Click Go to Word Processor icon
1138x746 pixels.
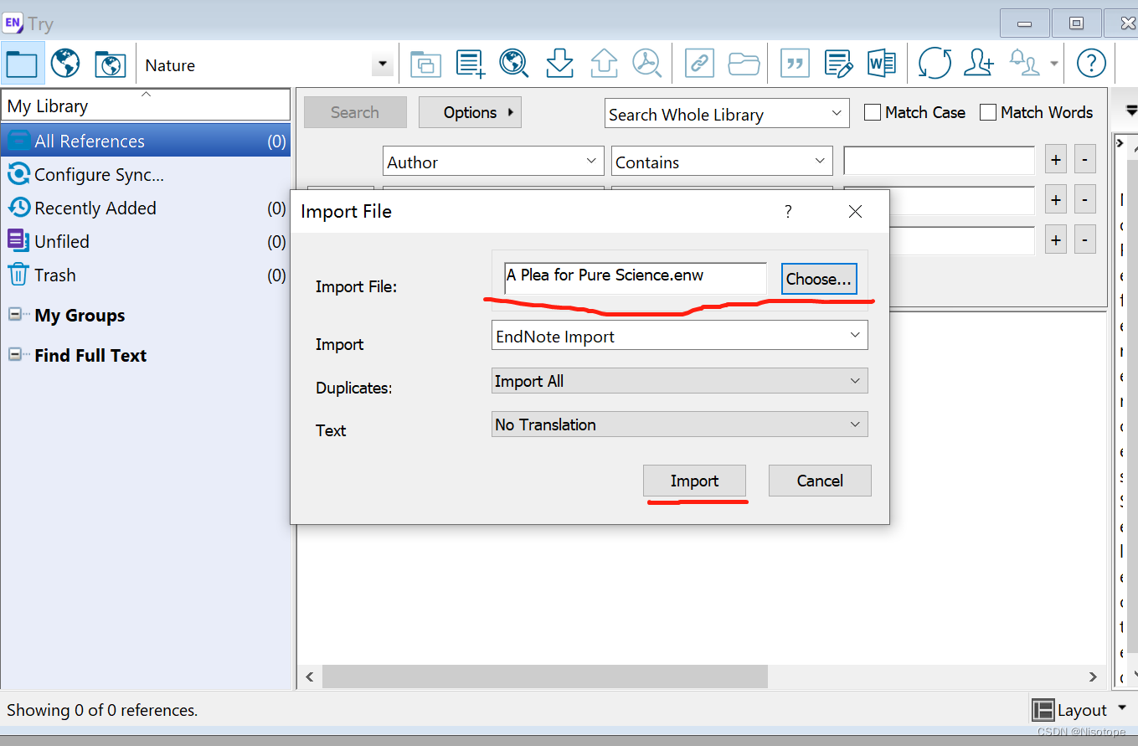(882, 64)
